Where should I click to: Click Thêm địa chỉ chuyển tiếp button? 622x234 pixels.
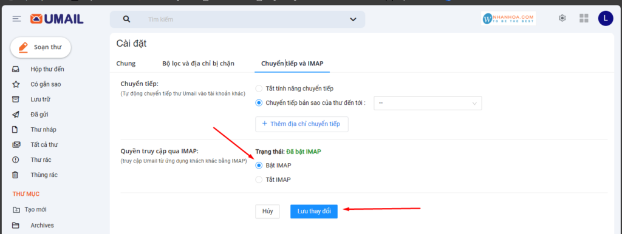point(301,124)
